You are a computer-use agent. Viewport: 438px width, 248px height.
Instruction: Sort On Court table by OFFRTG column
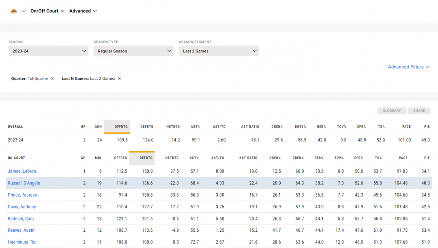tap(121, 158)
